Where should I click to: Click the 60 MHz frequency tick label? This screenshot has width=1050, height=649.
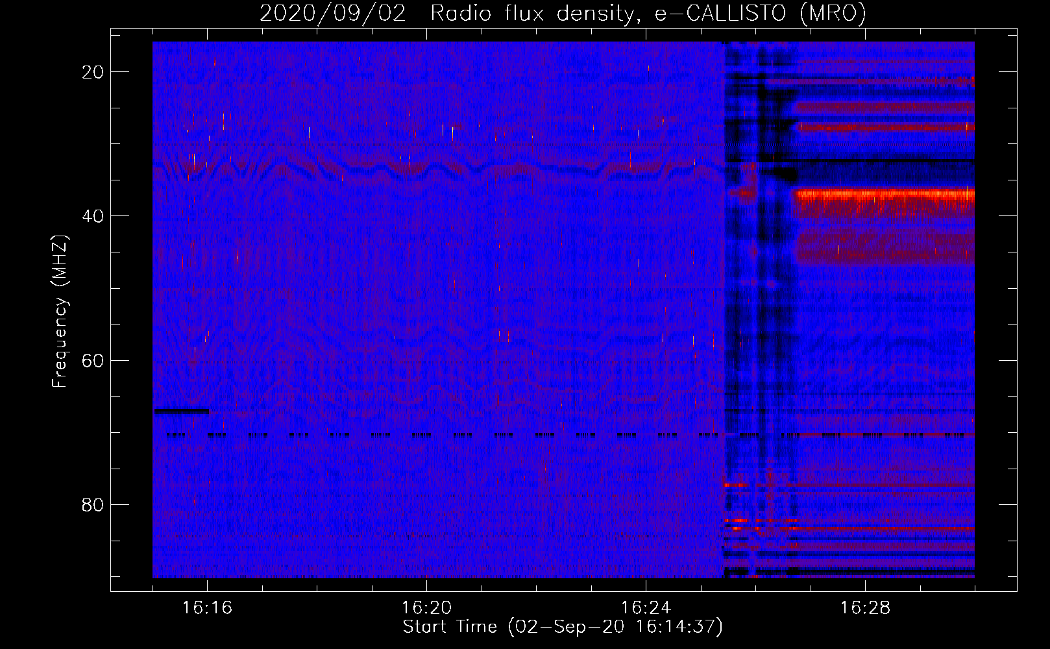pos(93,360)
